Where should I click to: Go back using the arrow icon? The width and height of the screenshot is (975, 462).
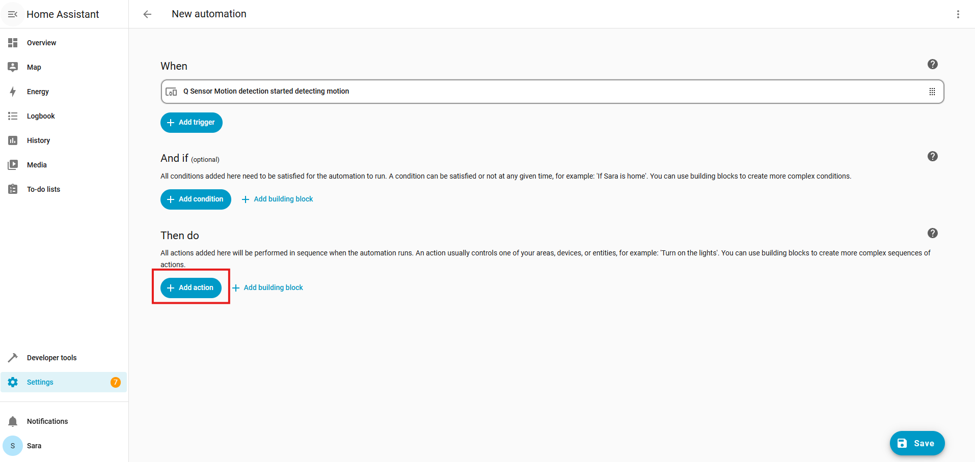point(147,14)
